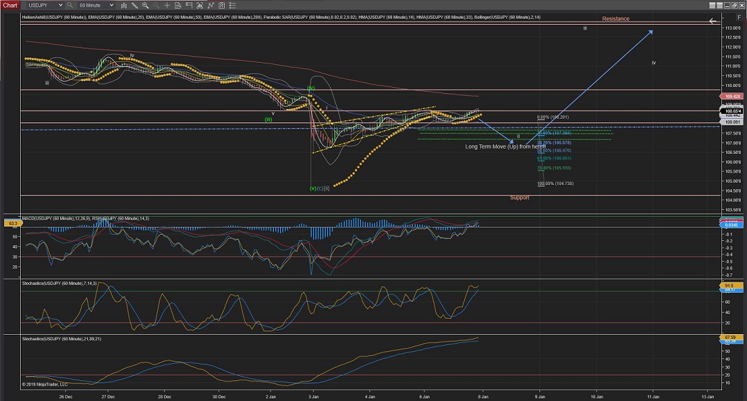Click the return-to-latest-bar arrow at top right
747x401 pixels.
[713, 21]
